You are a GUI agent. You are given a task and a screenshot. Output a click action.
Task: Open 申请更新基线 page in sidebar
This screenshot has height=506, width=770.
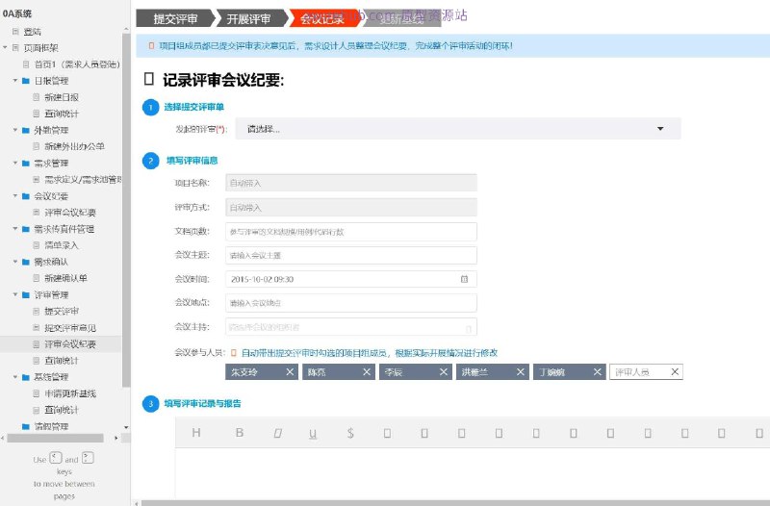click(x=70, y=393)
